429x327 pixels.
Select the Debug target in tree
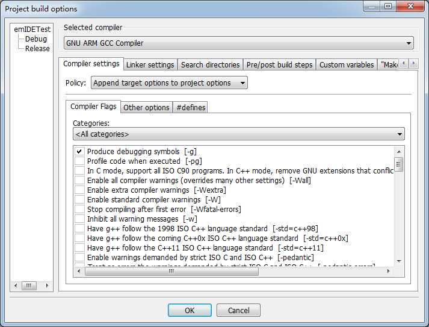tap(36, 39)
